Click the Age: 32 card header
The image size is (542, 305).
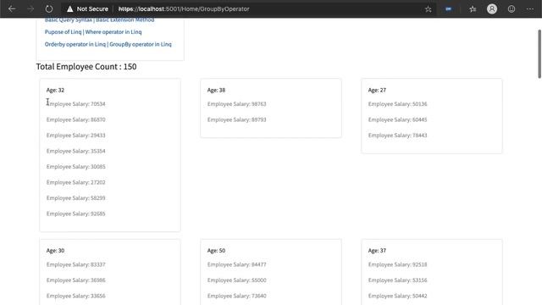coord(55,90)
